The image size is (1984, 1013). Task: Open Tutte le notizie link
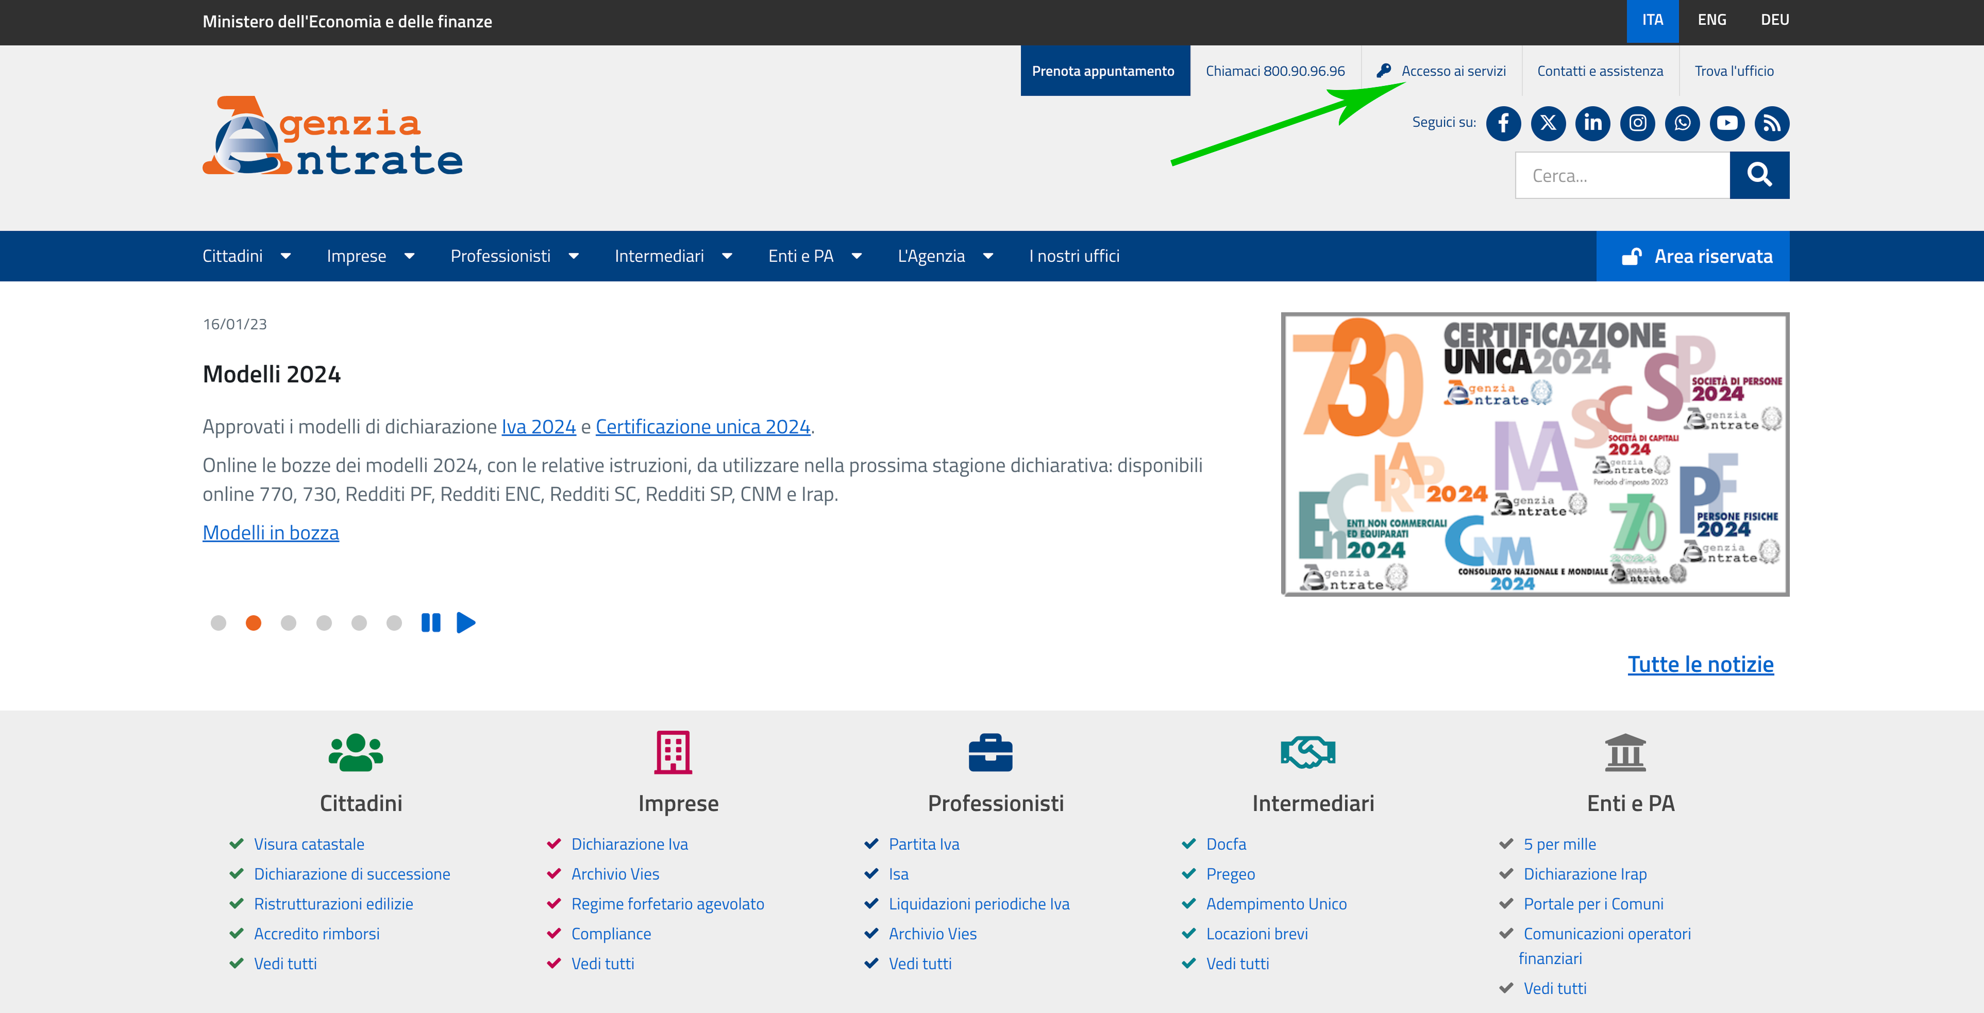1700,664
